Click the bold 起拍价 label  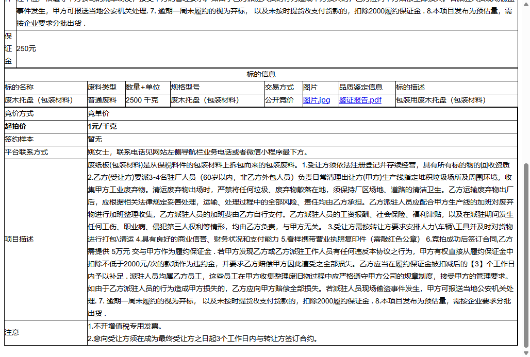tap(15, 126)
